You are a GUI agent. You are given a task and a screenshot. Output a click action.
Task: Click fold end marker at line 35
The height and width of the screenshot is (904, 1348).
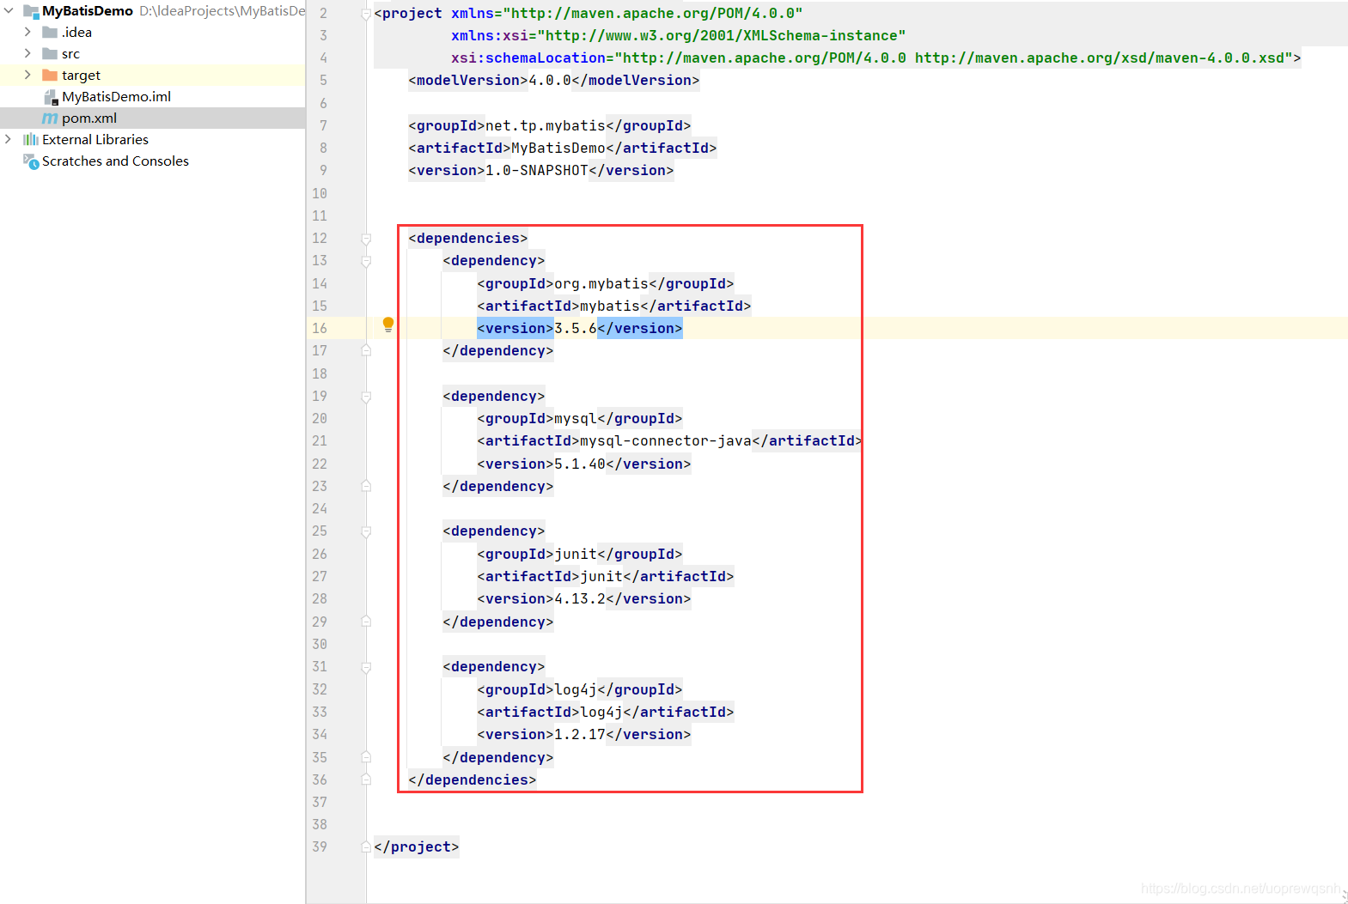[366, 757]
